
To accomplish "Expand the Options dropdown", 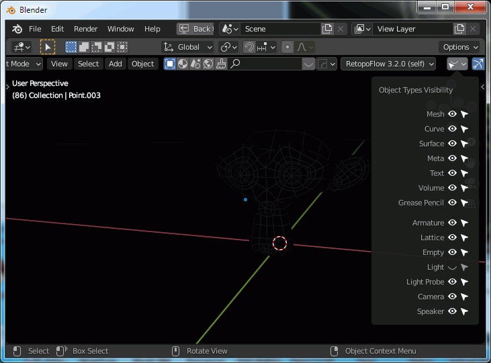I will tap(460, 47).
